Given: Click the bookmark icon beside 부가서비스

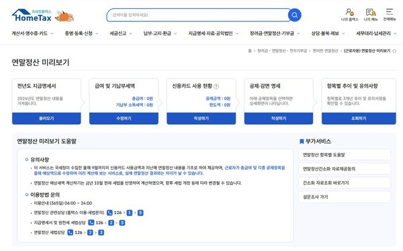Looking at the screenshot, I should click(x=302, y=142).
